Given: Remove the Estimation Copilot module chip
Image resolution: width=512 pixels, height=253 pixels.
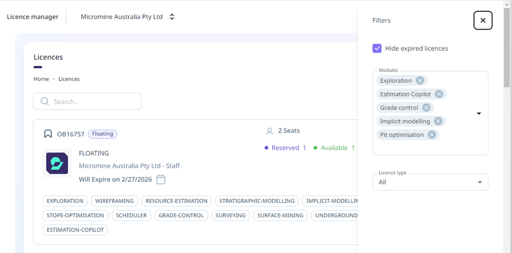Looking at the screenshot, I should coord(439,94).
